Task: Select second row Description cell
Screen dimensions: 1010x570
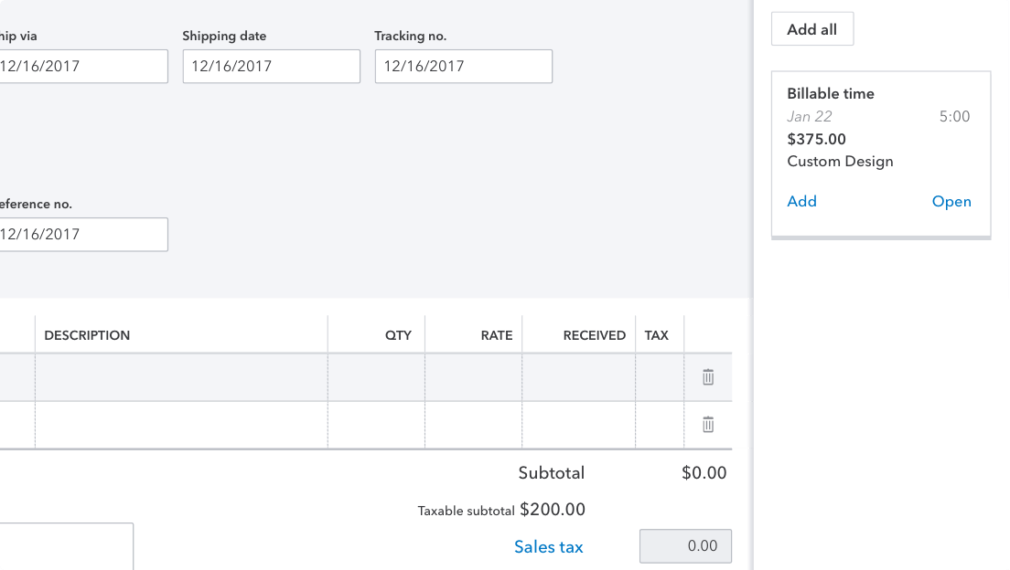Action: pyautogui.click(x=182, y=426)
